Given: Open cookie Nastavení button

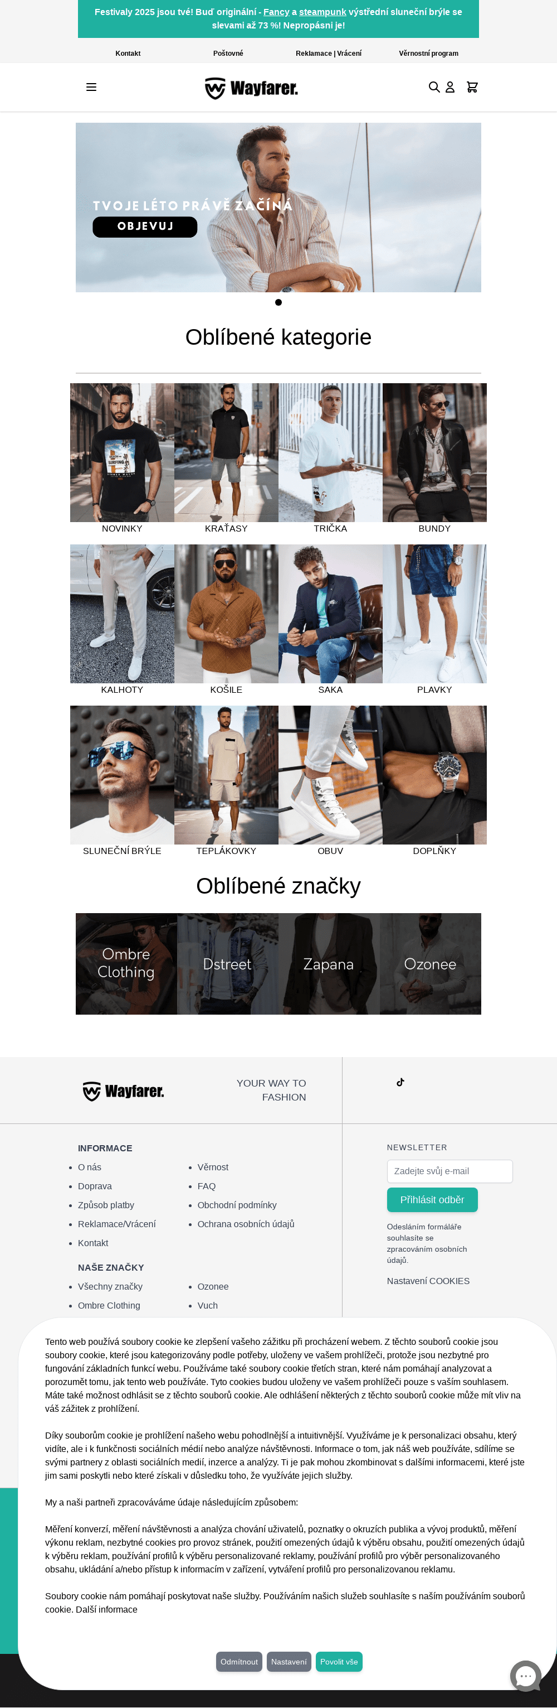Looking at the screenshot, I should coord(289,1661).
